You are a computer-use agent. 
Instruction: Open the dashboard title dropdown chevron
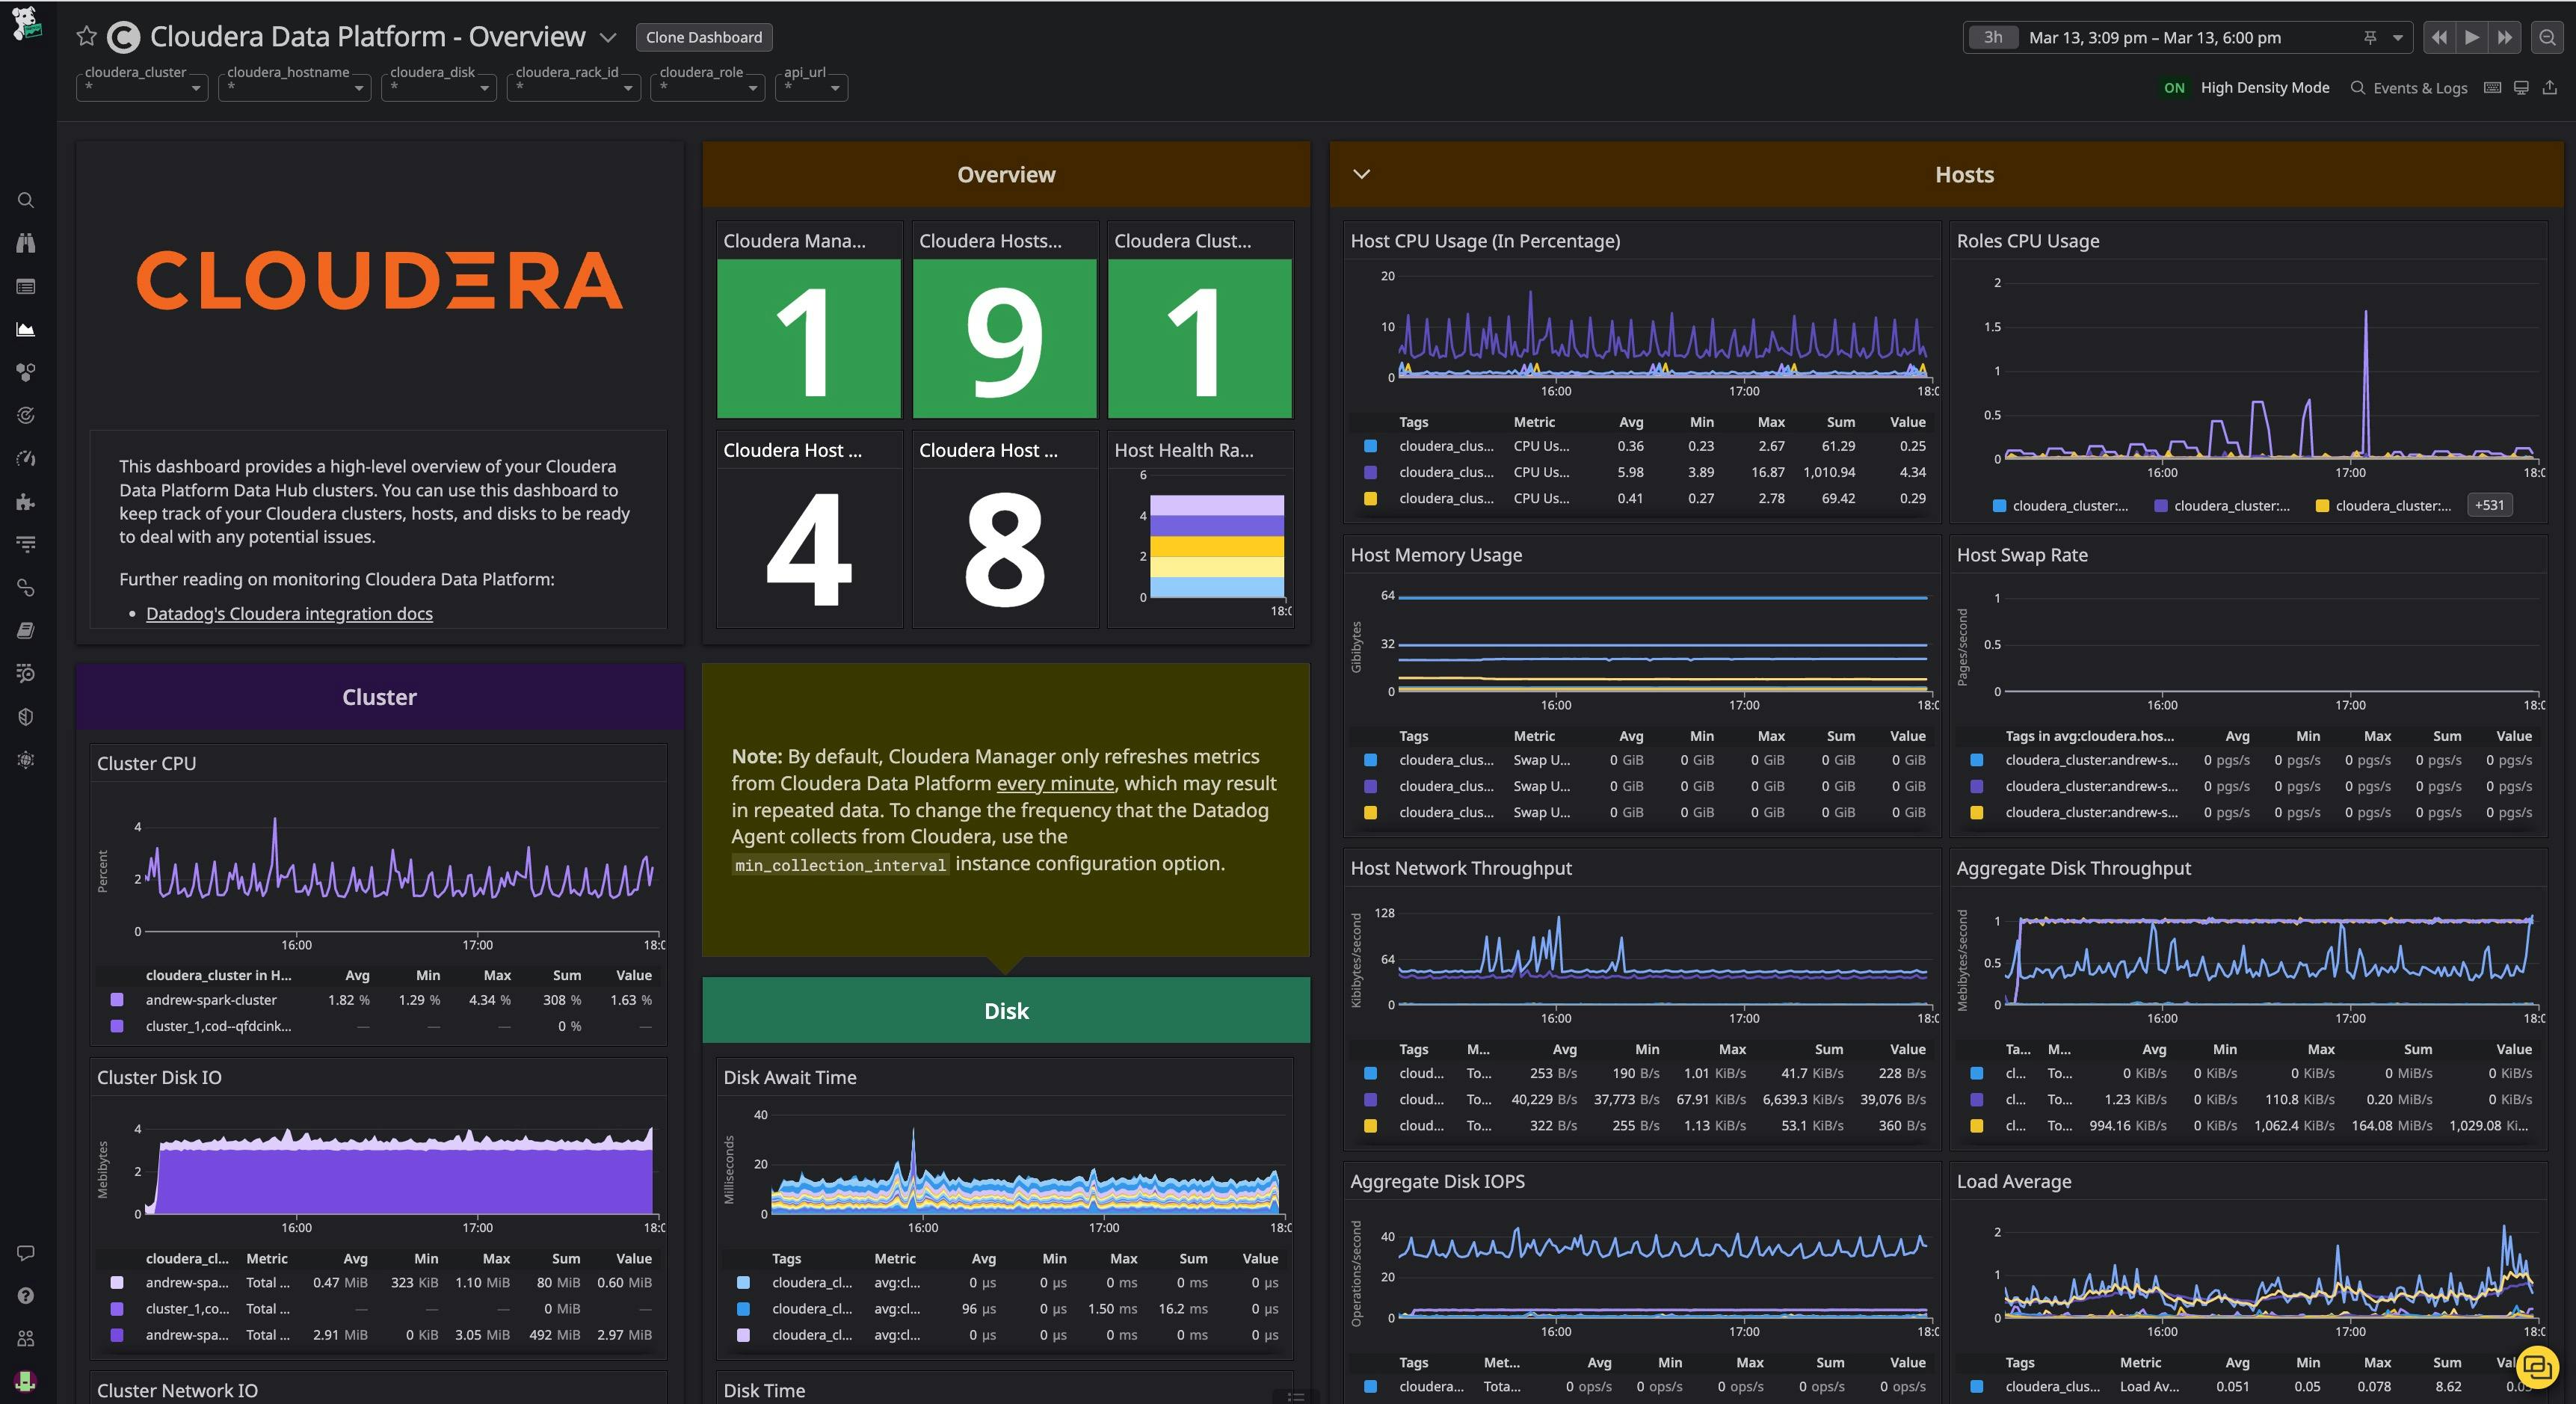point(607,37)
